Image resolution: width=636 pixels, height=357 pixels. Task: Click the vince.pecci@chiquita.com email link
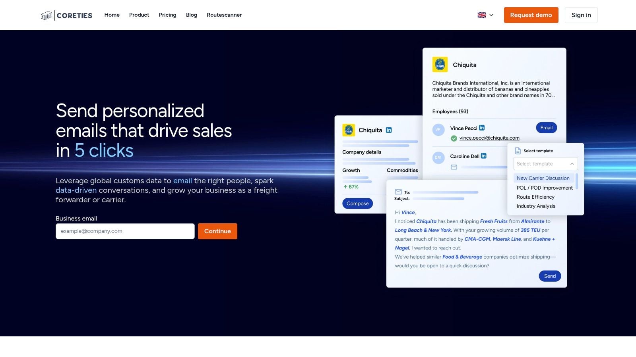point(489,138)
